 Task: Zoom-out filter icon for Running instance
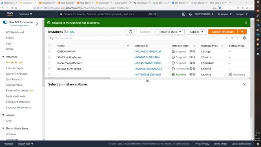[x=194, y=74]
